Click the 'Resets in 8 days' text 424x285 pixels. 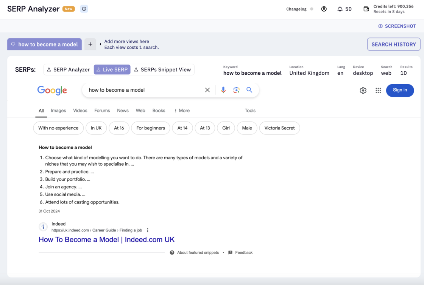pos(389,12)
